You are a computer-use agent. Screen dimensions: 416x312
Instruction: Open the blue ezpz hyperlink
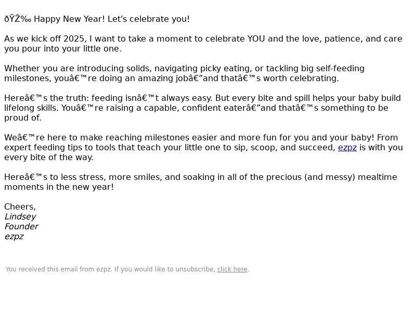point(347,148)
